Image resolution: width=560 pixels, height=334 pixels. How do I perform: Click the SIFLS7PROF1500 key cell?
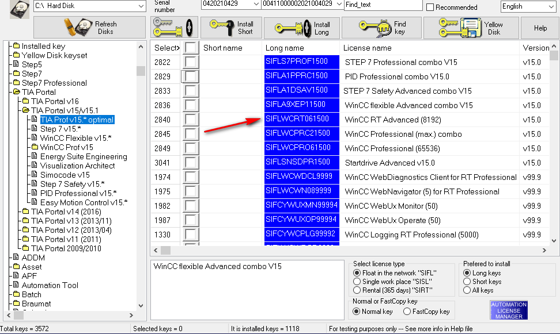coord(302,62)
